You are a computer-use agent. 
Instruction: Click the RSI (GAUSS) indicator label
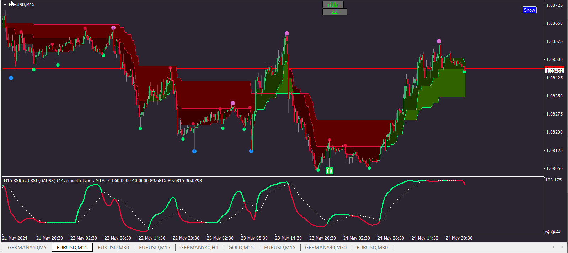(x=103, y=180)
